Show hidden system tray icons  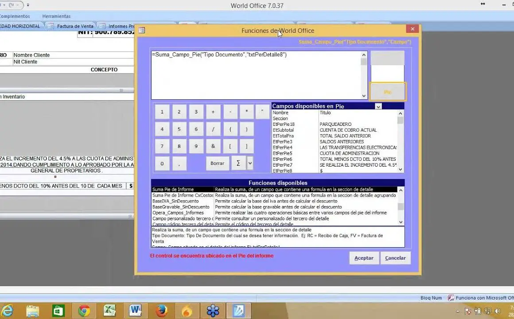tap(458, 311)
